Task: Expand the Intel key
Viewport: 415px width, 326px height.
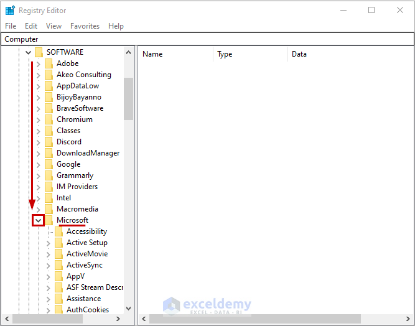Action: (x=39, y=198)
